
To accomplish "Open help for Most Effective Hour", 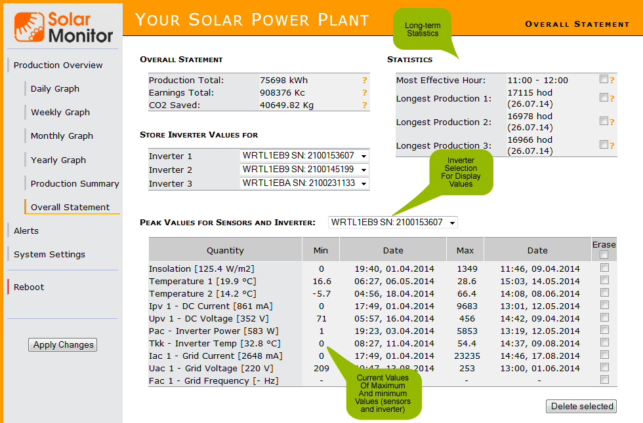I will tap(612, 81).
